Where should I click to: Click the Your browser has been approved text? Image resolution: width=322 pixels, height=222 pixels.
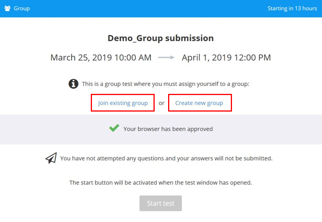(x=168, y=129)
